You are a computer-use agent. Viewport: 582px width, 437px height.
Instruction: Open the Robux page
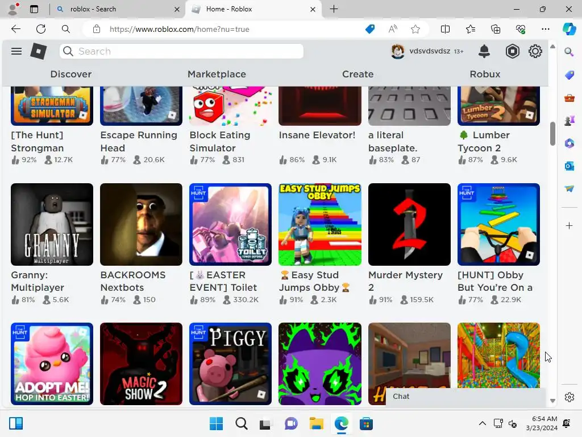pos(485,74)
